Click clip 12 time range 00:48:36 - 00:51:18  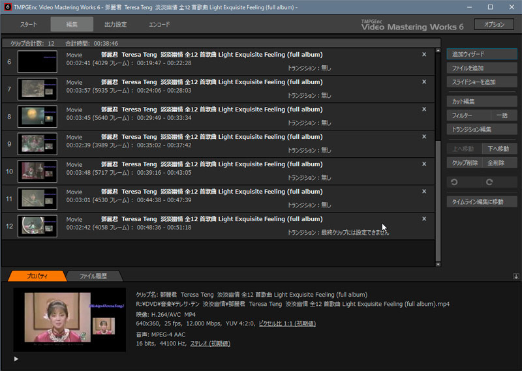pyautogui.click(x=164, y=228)
